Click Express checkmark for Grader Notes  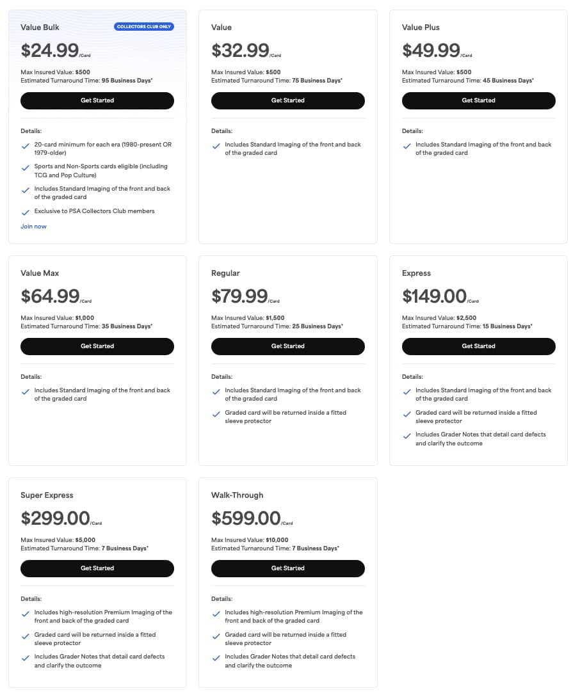point(407,436)
